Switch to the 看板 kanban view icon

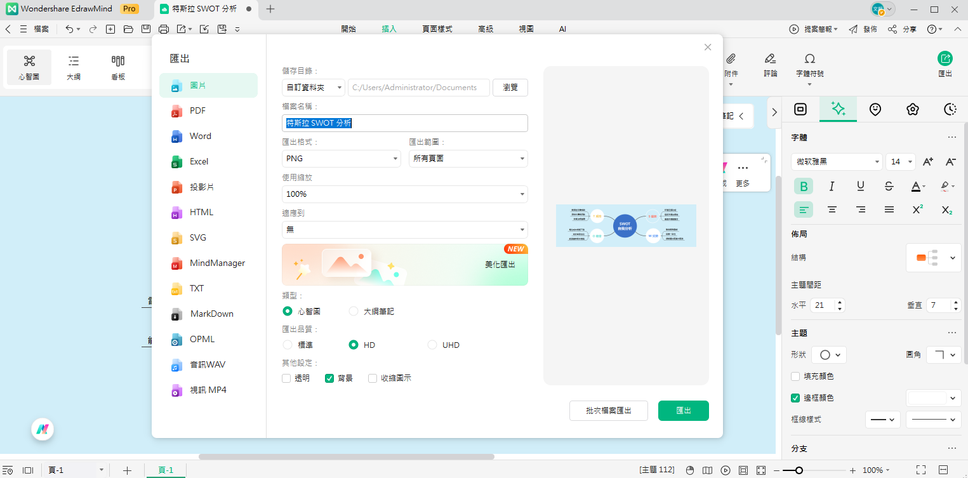117,67
